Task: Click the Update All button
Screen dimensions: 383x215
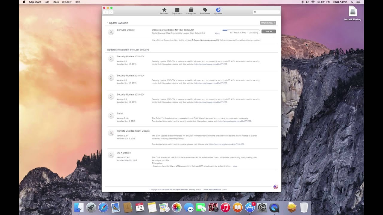Action: [x=268, y=23]
